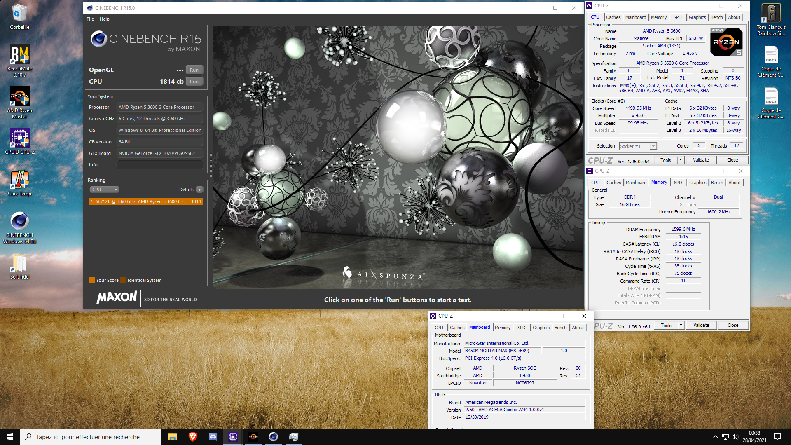The width and height of the screenshot is (791, 445).
Task: Switch to Bench tab in top CPU-Z
Action: tap(716, 17)
